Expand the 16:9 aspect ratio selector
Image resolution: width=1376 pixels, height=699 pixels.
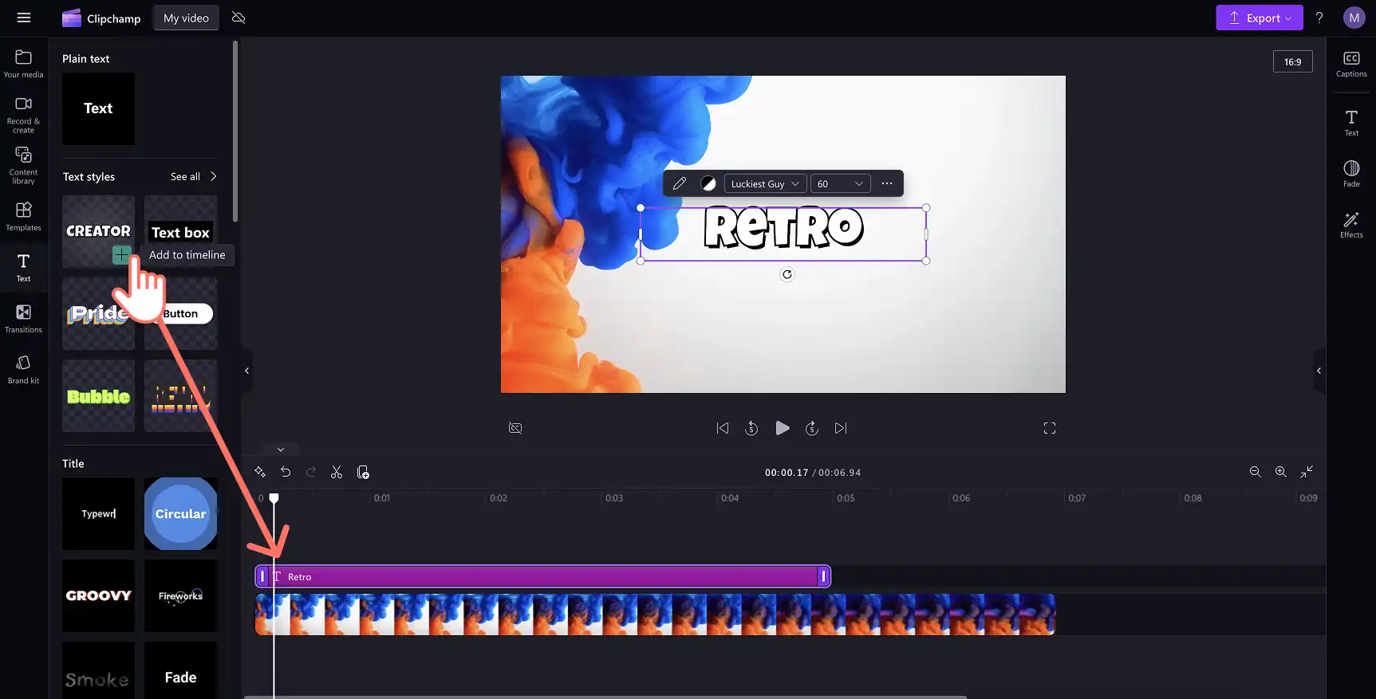coord(1292,61)
